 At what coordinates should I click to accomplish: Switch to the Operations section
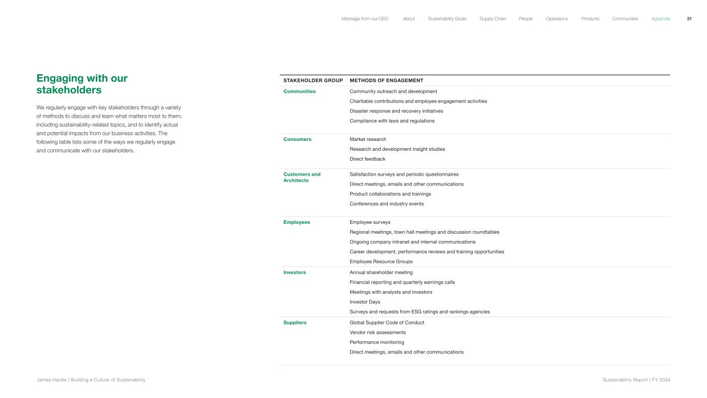click(556, 19)
